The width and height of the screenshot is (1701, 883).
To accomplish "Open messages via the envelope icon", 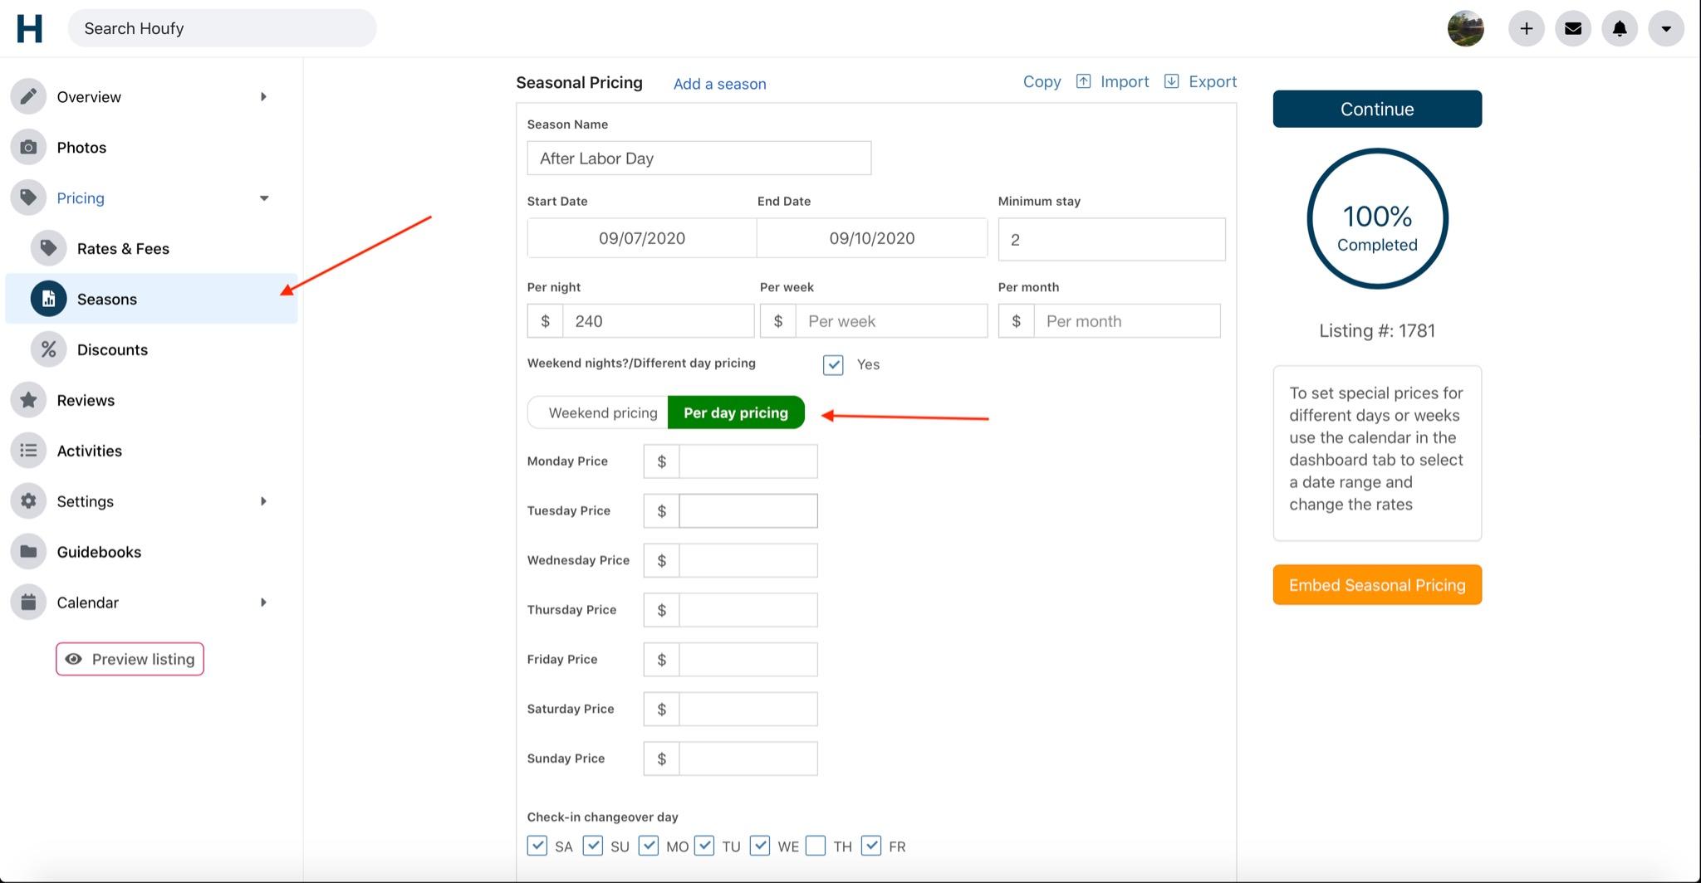I will pos(1572,27).
